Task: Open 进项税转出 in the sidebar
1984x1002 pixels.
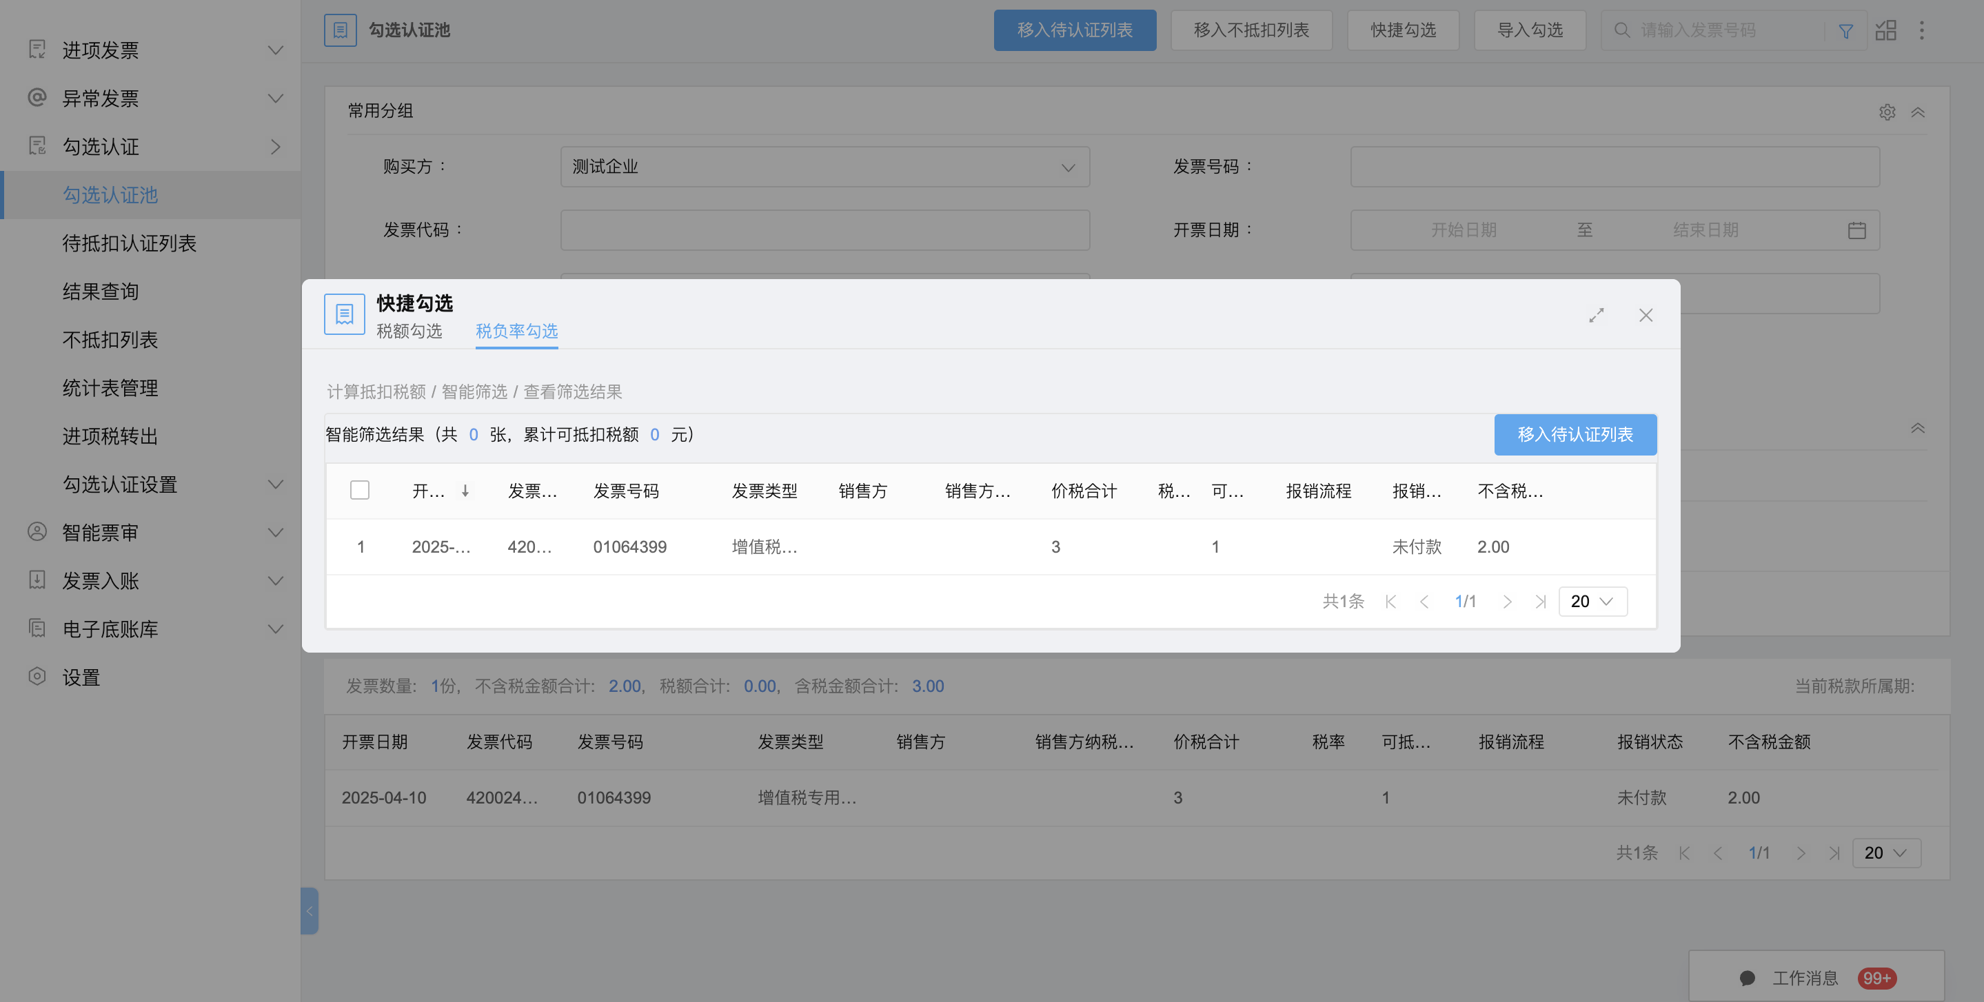Action: click(x=110, y=436)
